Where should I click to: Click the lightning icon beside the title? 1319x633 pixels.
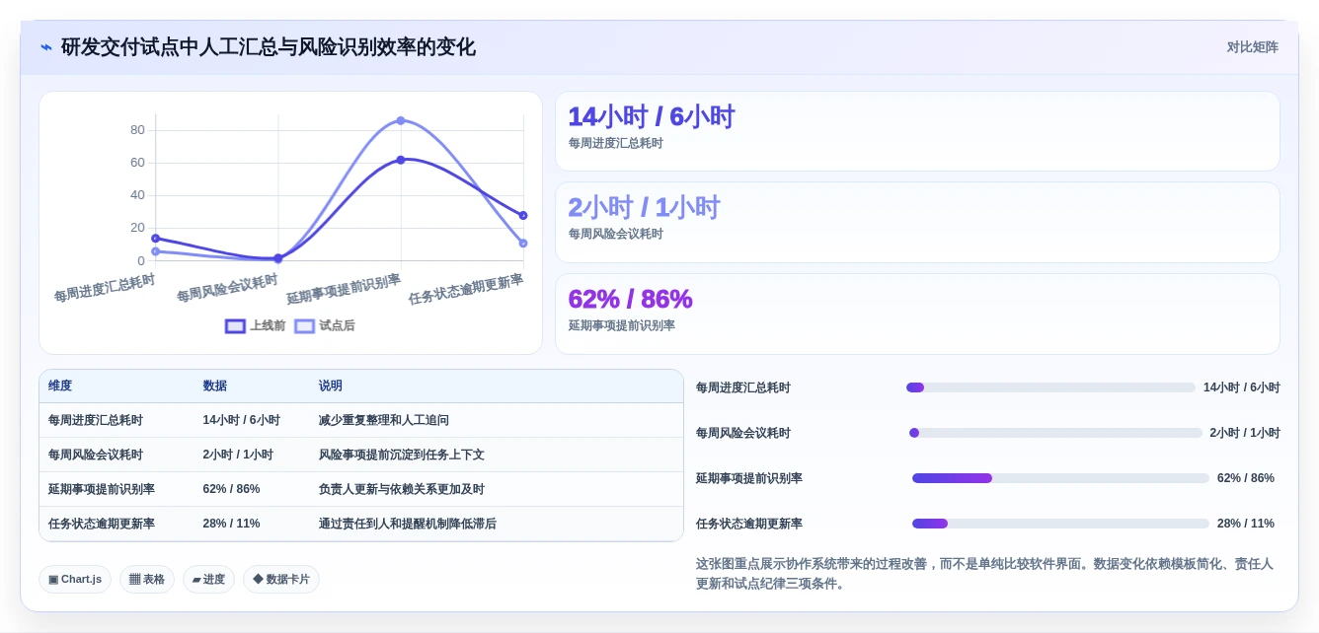coord(45,47)
